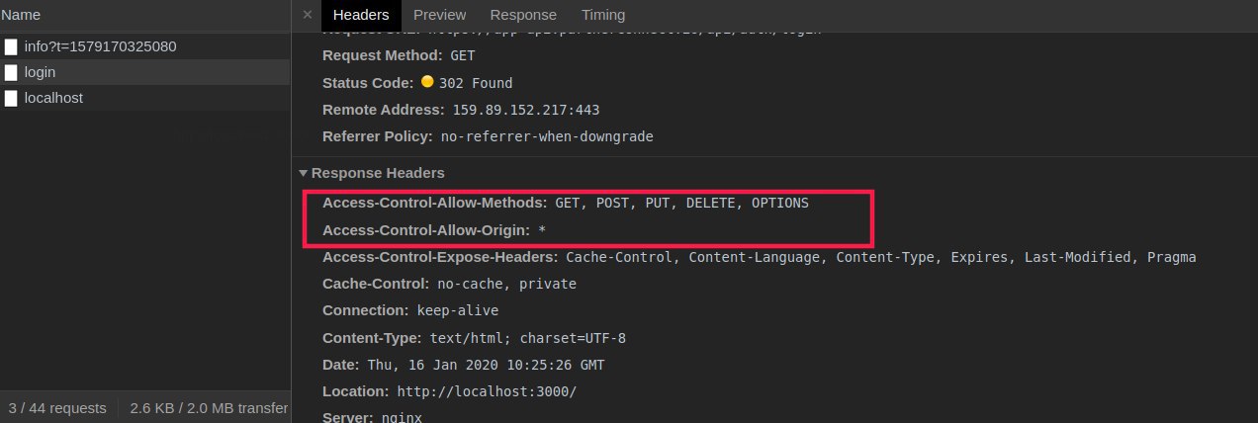
Task: Click the Headers tab
Action: [x=362, y=15]
